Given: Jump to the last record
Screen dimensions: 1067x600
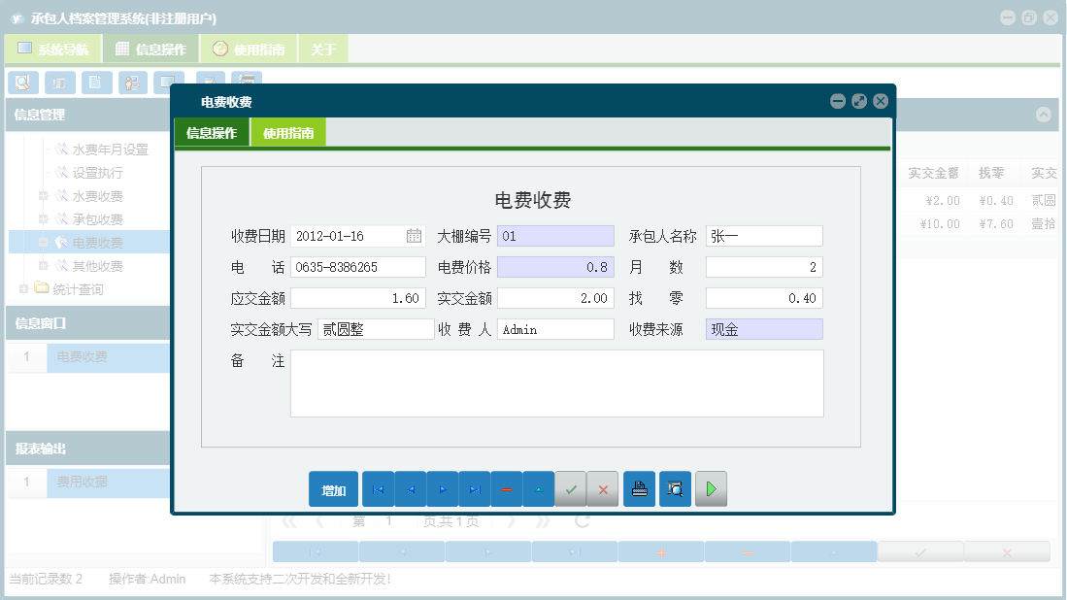Looking at the screenshot, I should pos(474,488).
